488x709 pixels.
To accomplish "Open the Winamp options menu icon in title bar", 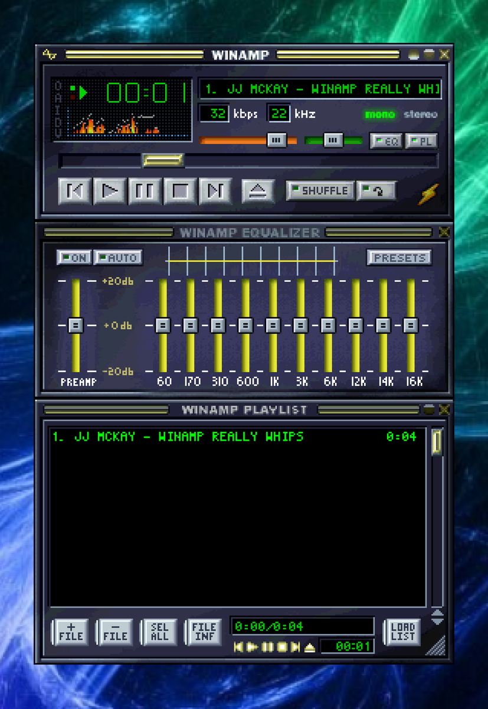I will (50, 55).
